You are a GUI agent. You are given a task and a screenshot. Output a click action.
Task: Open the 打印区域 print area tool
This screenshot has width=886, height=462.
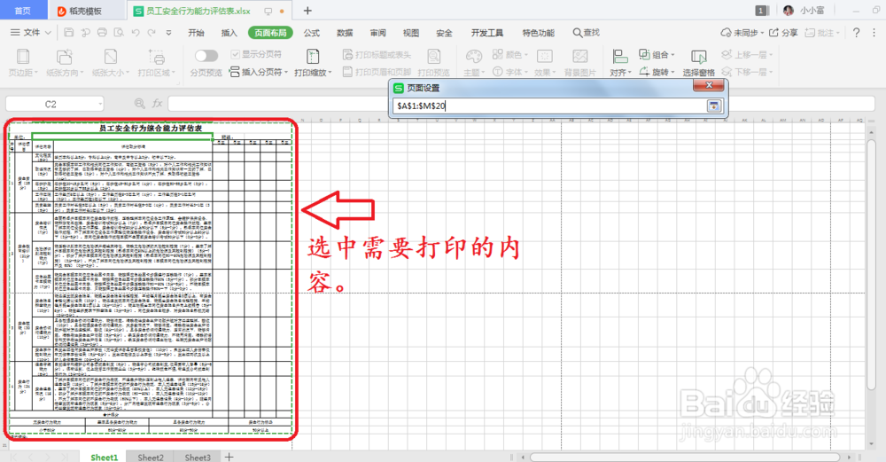157,63
